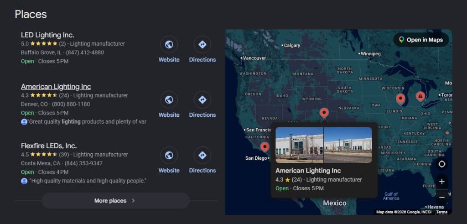Zoom in on the map
Image resolution: width=467 pixels, height=224 pixels.
[442, 182]
